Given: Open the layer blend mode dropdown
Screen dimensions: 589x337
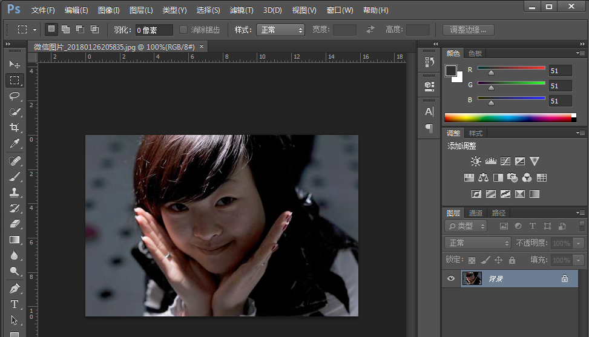Looking at the screenshot, I should click(478, 243).
